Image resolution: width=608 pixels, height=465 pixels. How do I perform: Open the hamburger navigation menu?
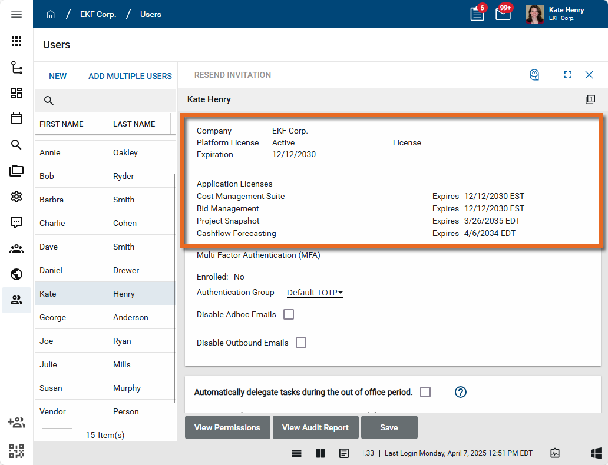click(16, 14)
